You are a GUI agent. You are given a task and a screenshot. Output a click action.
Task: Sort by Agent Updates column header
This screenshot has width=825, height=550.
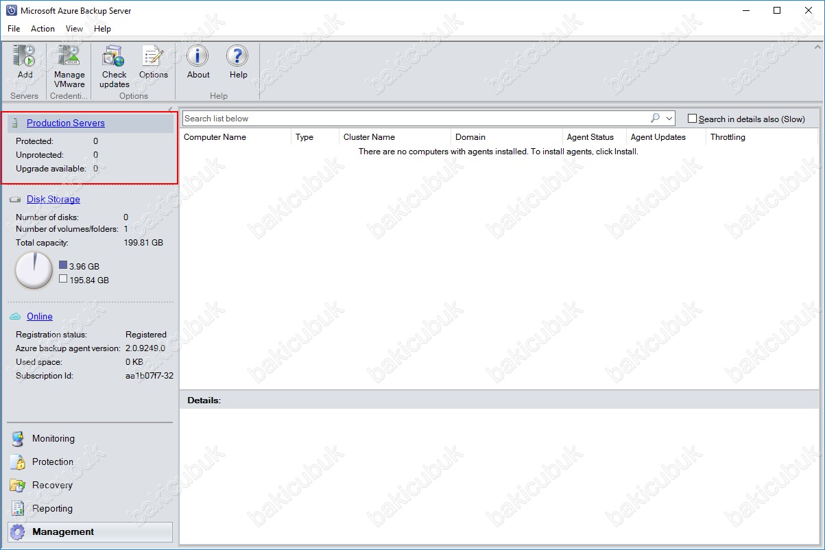[x=666, y=137]
